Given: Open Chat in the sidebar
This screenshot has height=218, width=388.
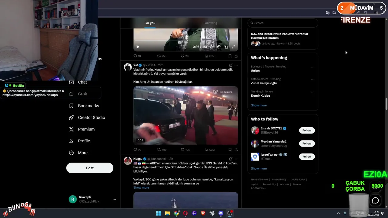Looking at the screenshot, I should [x=78, y=82].
